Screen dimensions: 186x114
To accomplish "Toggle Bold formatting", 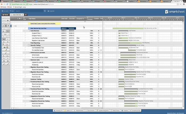I will click(4, 39).
